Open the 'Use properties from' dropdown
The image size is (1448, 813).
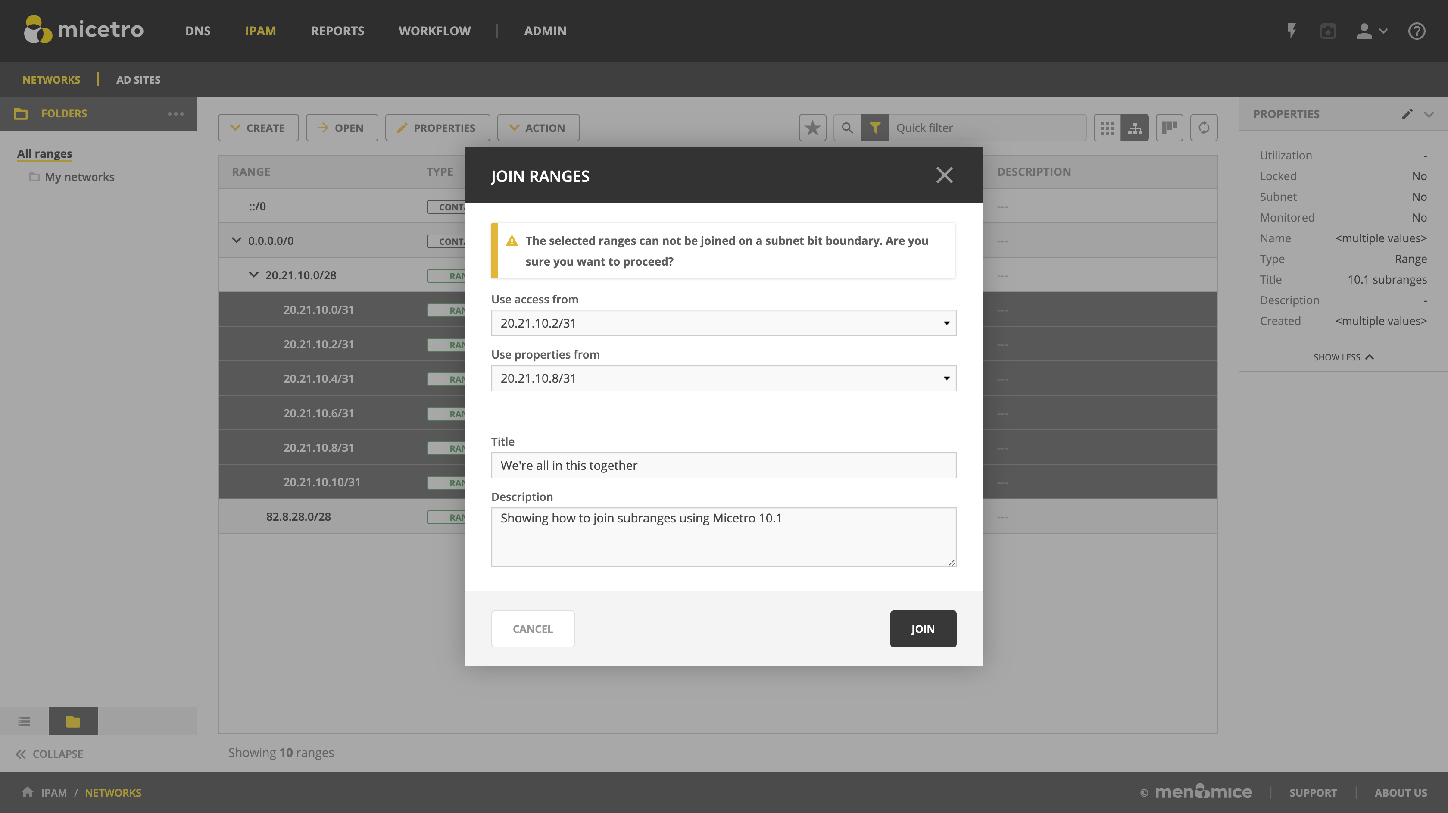(x=724, y=378)
